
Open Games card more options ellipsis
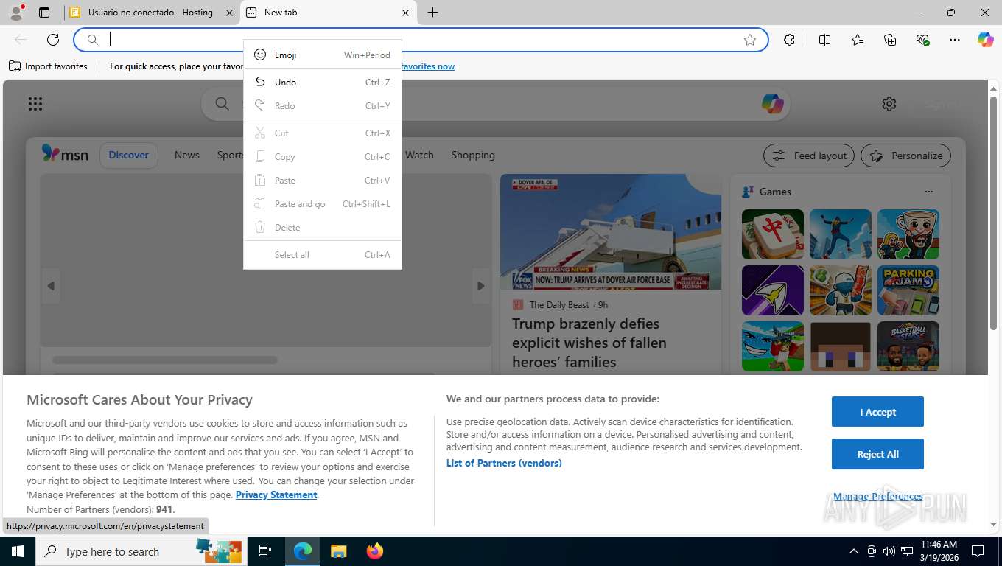point(929,192)
